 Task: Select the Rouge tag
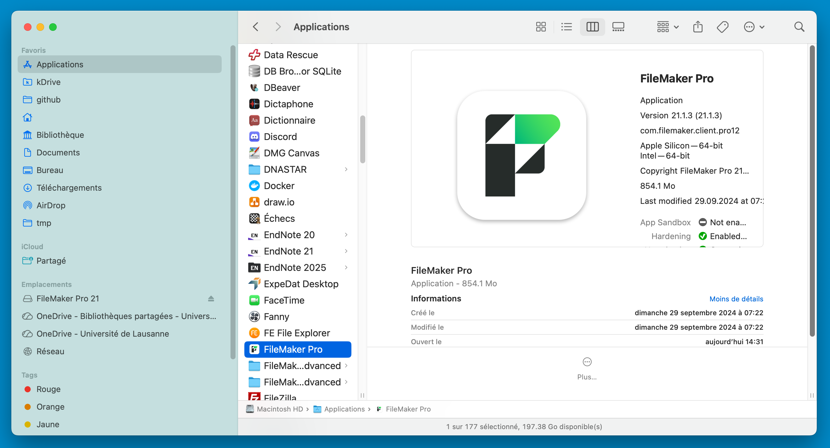point(48,389)
